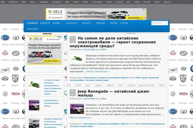This screenshot has height=128, width=193.
Task: Select LIFAN in the top brand bar
Action: pyautogui.click(x=137, y=2)
